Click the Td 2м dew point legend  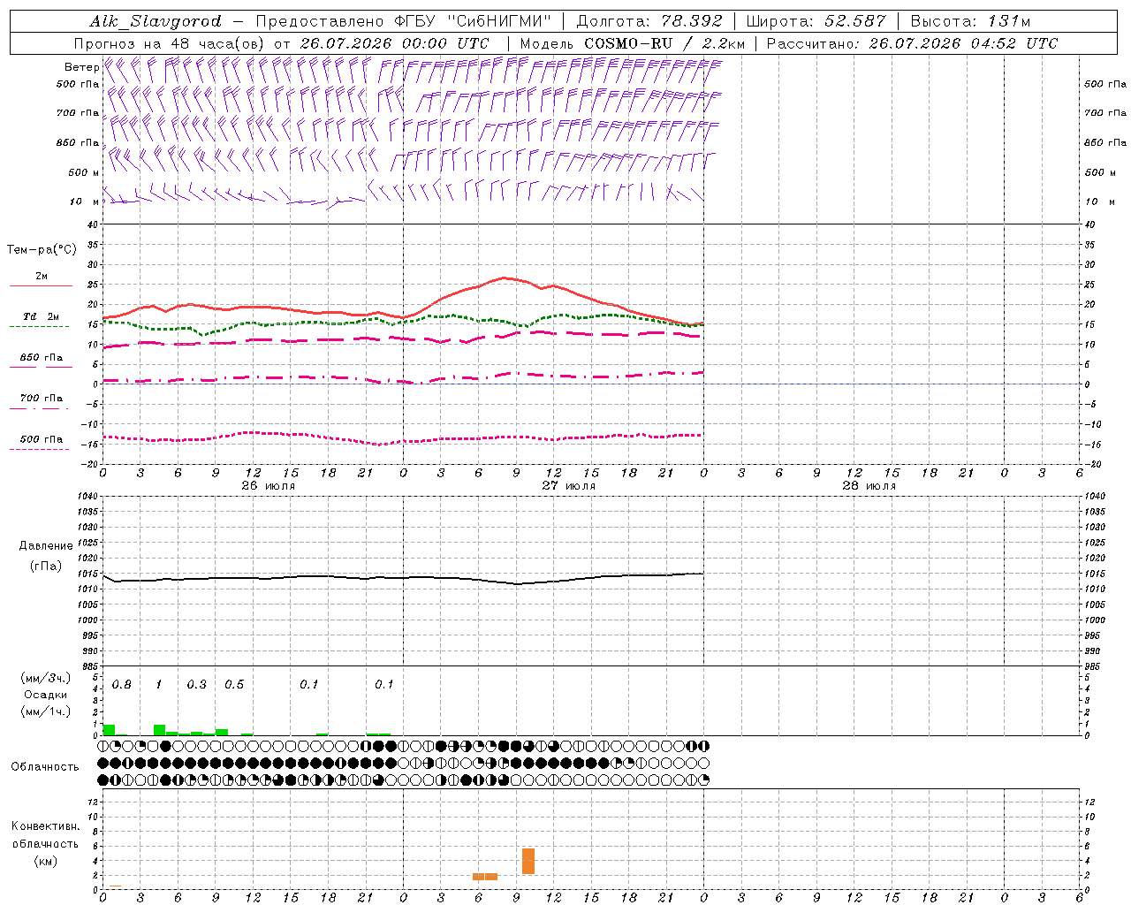41,320
